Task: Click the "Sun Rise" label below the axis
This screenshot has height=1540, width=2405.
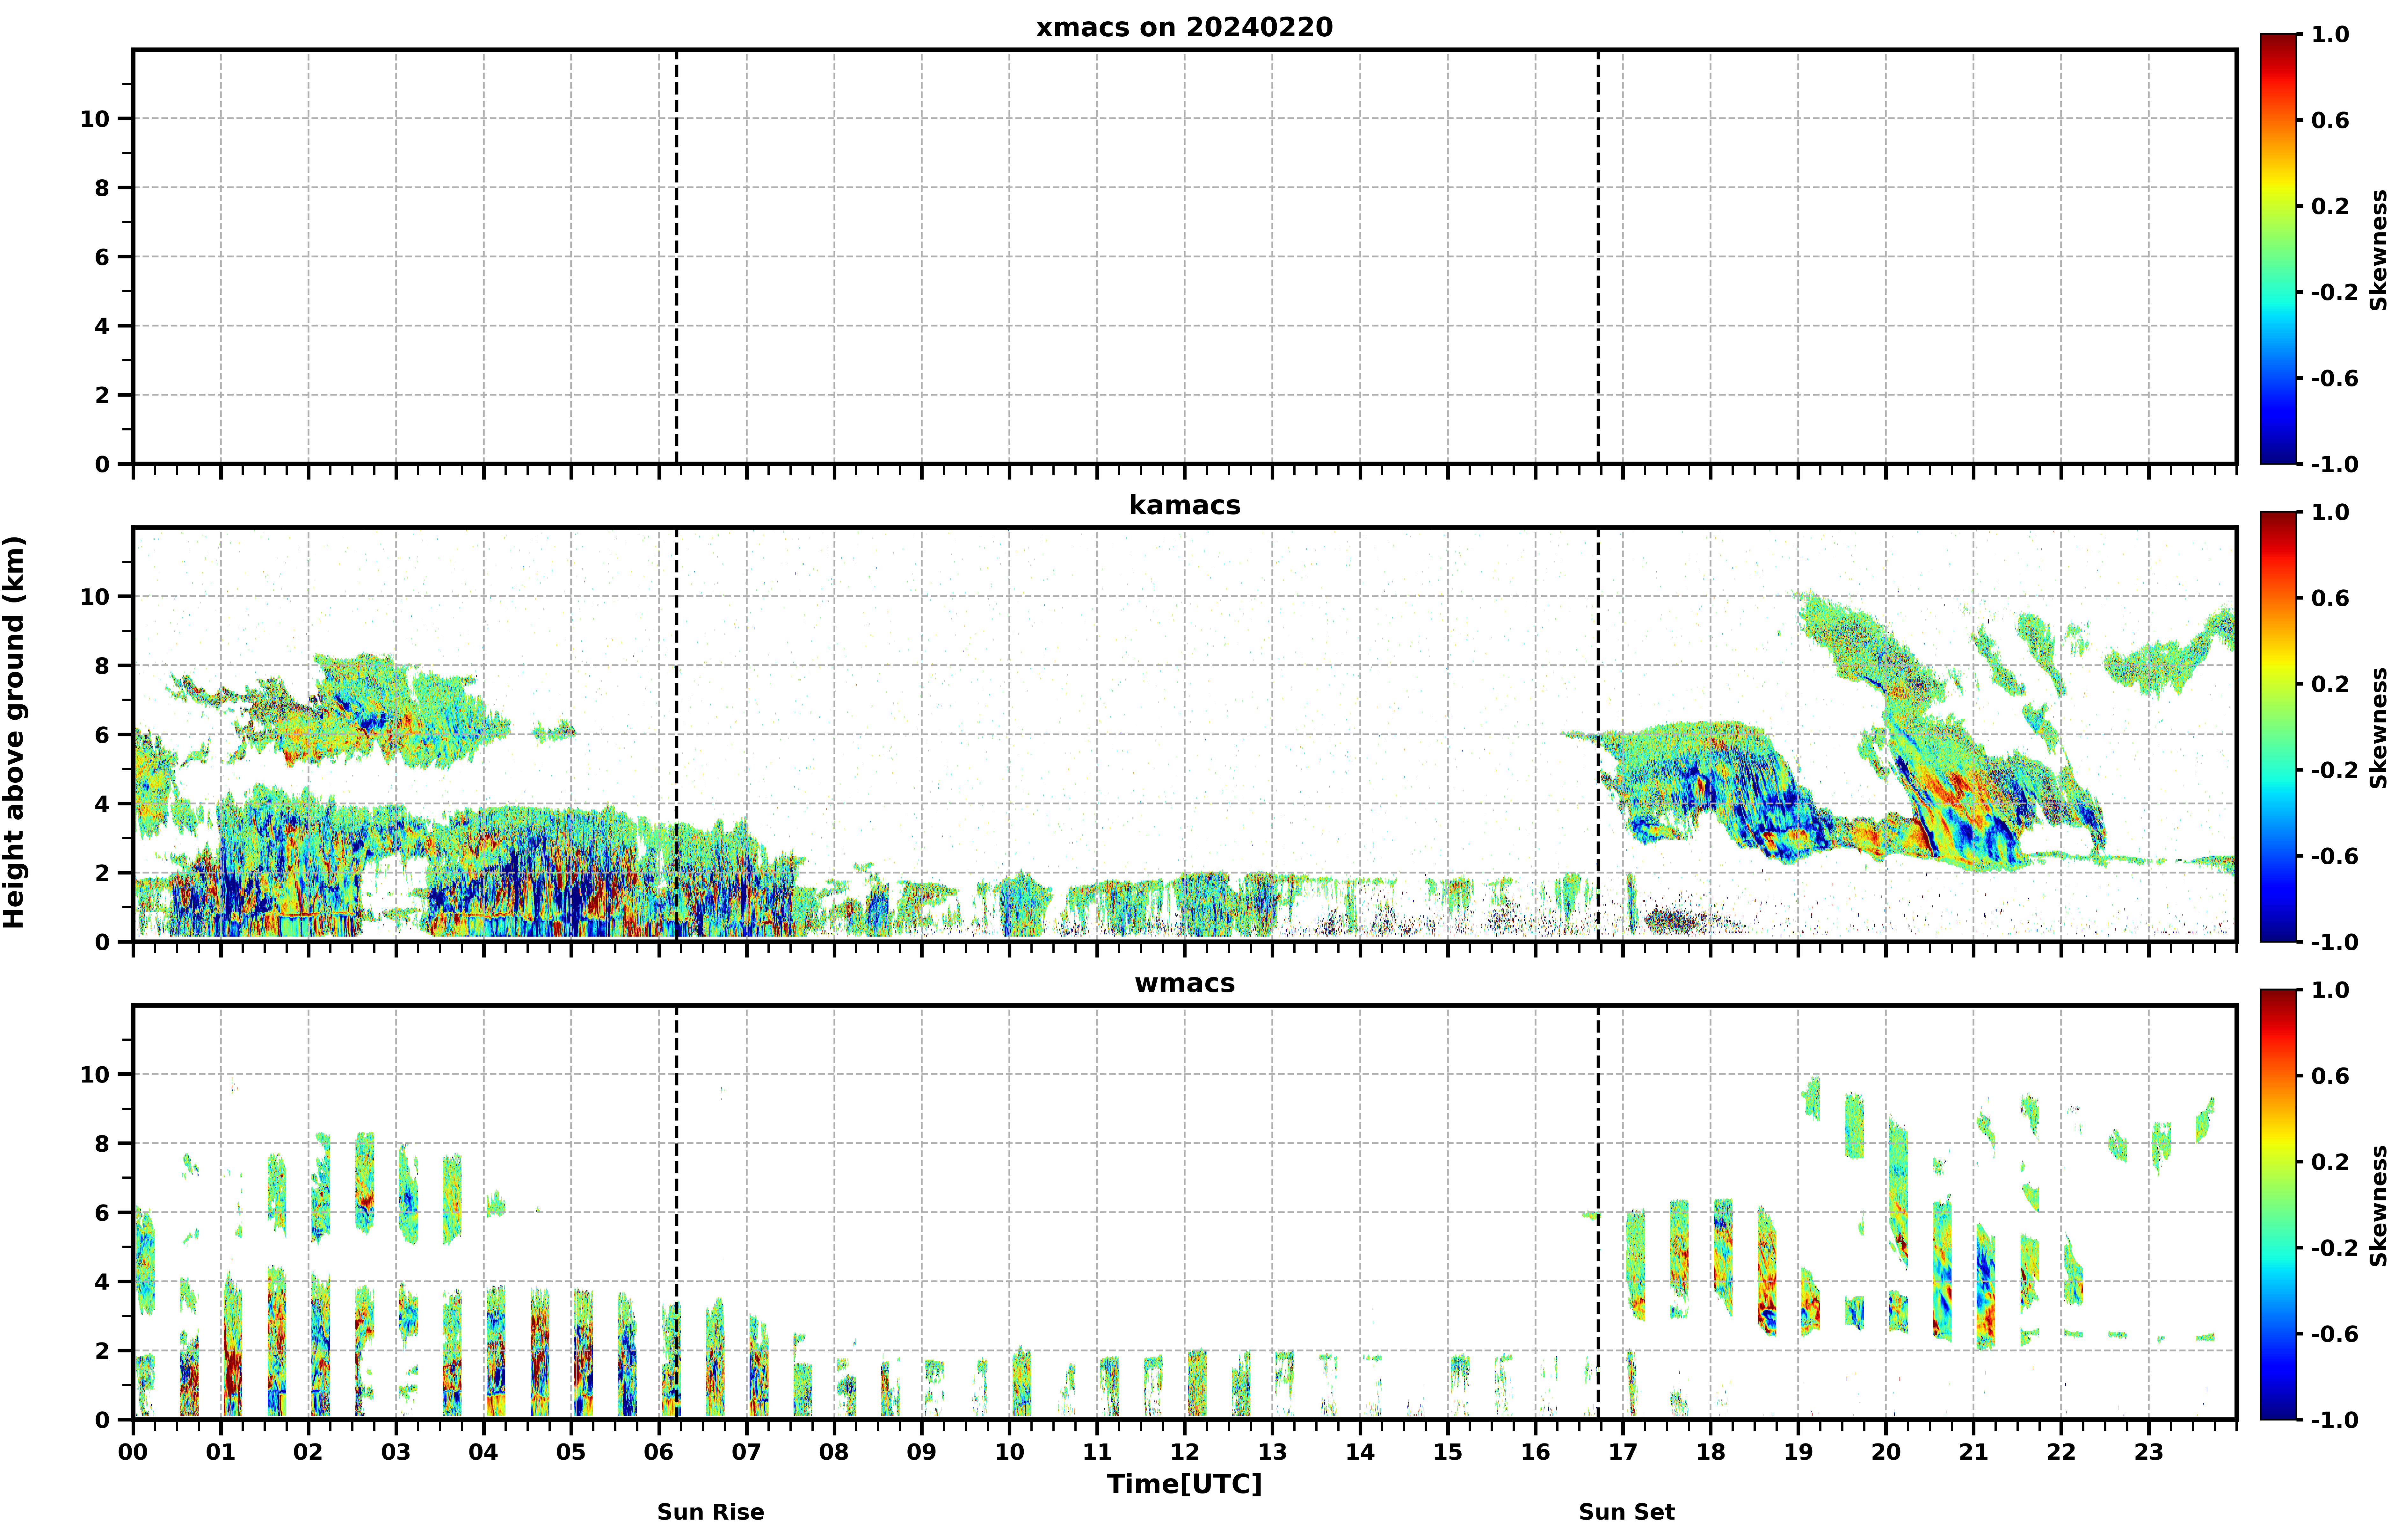Action: click(710, 1512)
